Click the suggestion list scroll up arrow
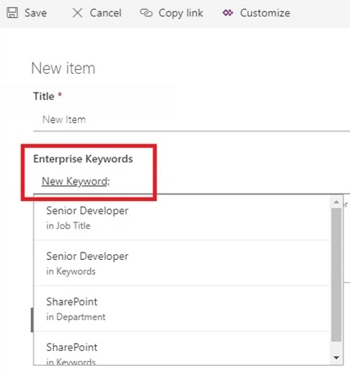 (336, 202)
